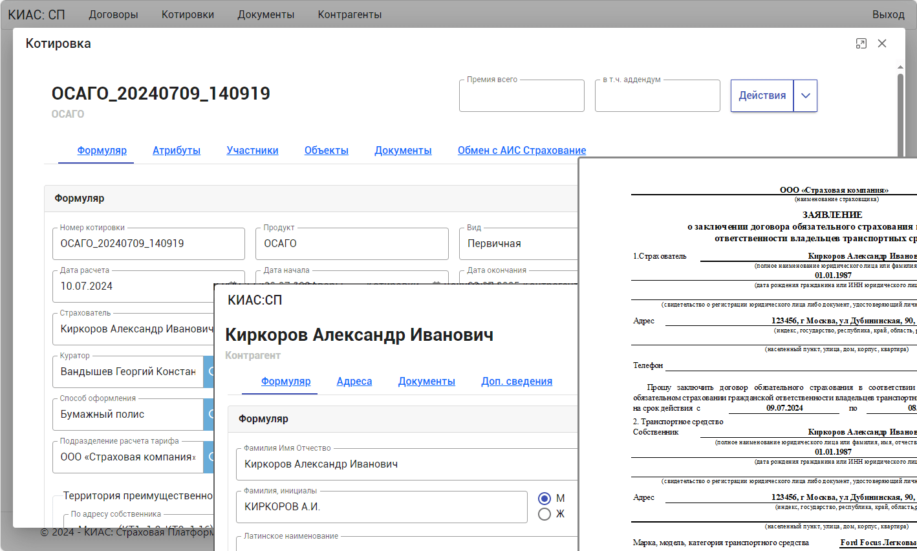Screen dimensions: 917x551
Task: Switch to the Участники tab
Action: [x=252, y=150]
